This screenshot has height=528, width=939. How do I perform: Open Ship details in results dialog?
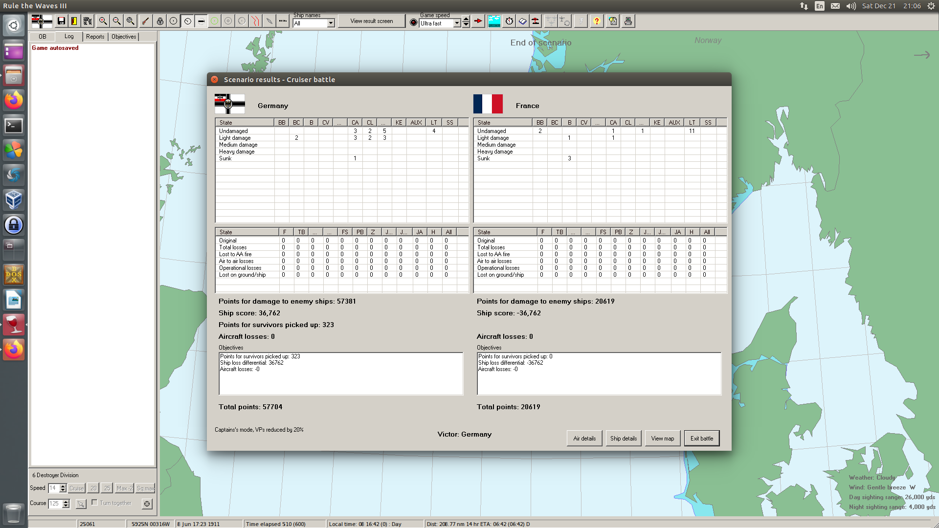[x=624, y=438]
